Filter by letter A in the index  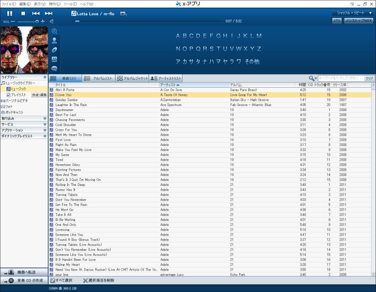178,36
